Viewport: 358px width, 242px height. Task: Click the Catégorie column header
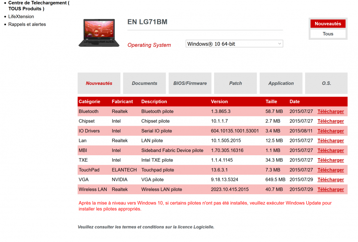pyautogui.click(x=89, y=101)
